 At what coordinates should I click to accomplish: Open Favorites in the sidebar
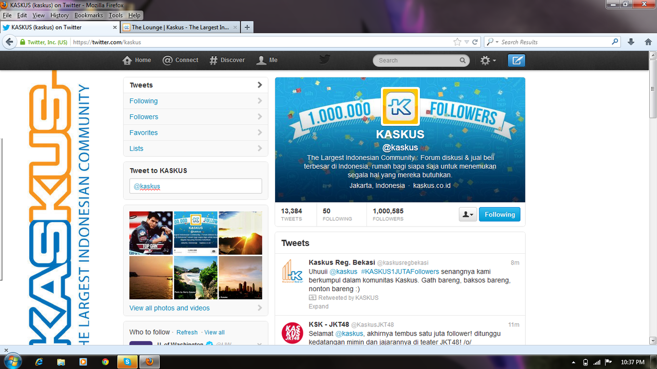[x=196, y=133]
